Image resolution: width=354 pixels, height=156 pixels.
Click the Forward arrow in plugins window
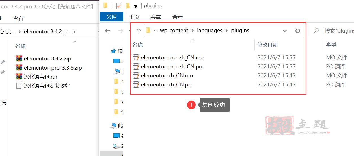tap(120, 31)
